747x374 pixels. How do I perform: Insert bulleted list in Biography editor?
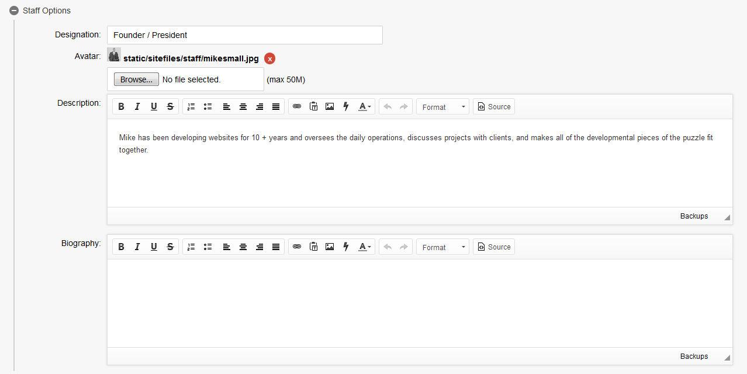click(207, 247)
